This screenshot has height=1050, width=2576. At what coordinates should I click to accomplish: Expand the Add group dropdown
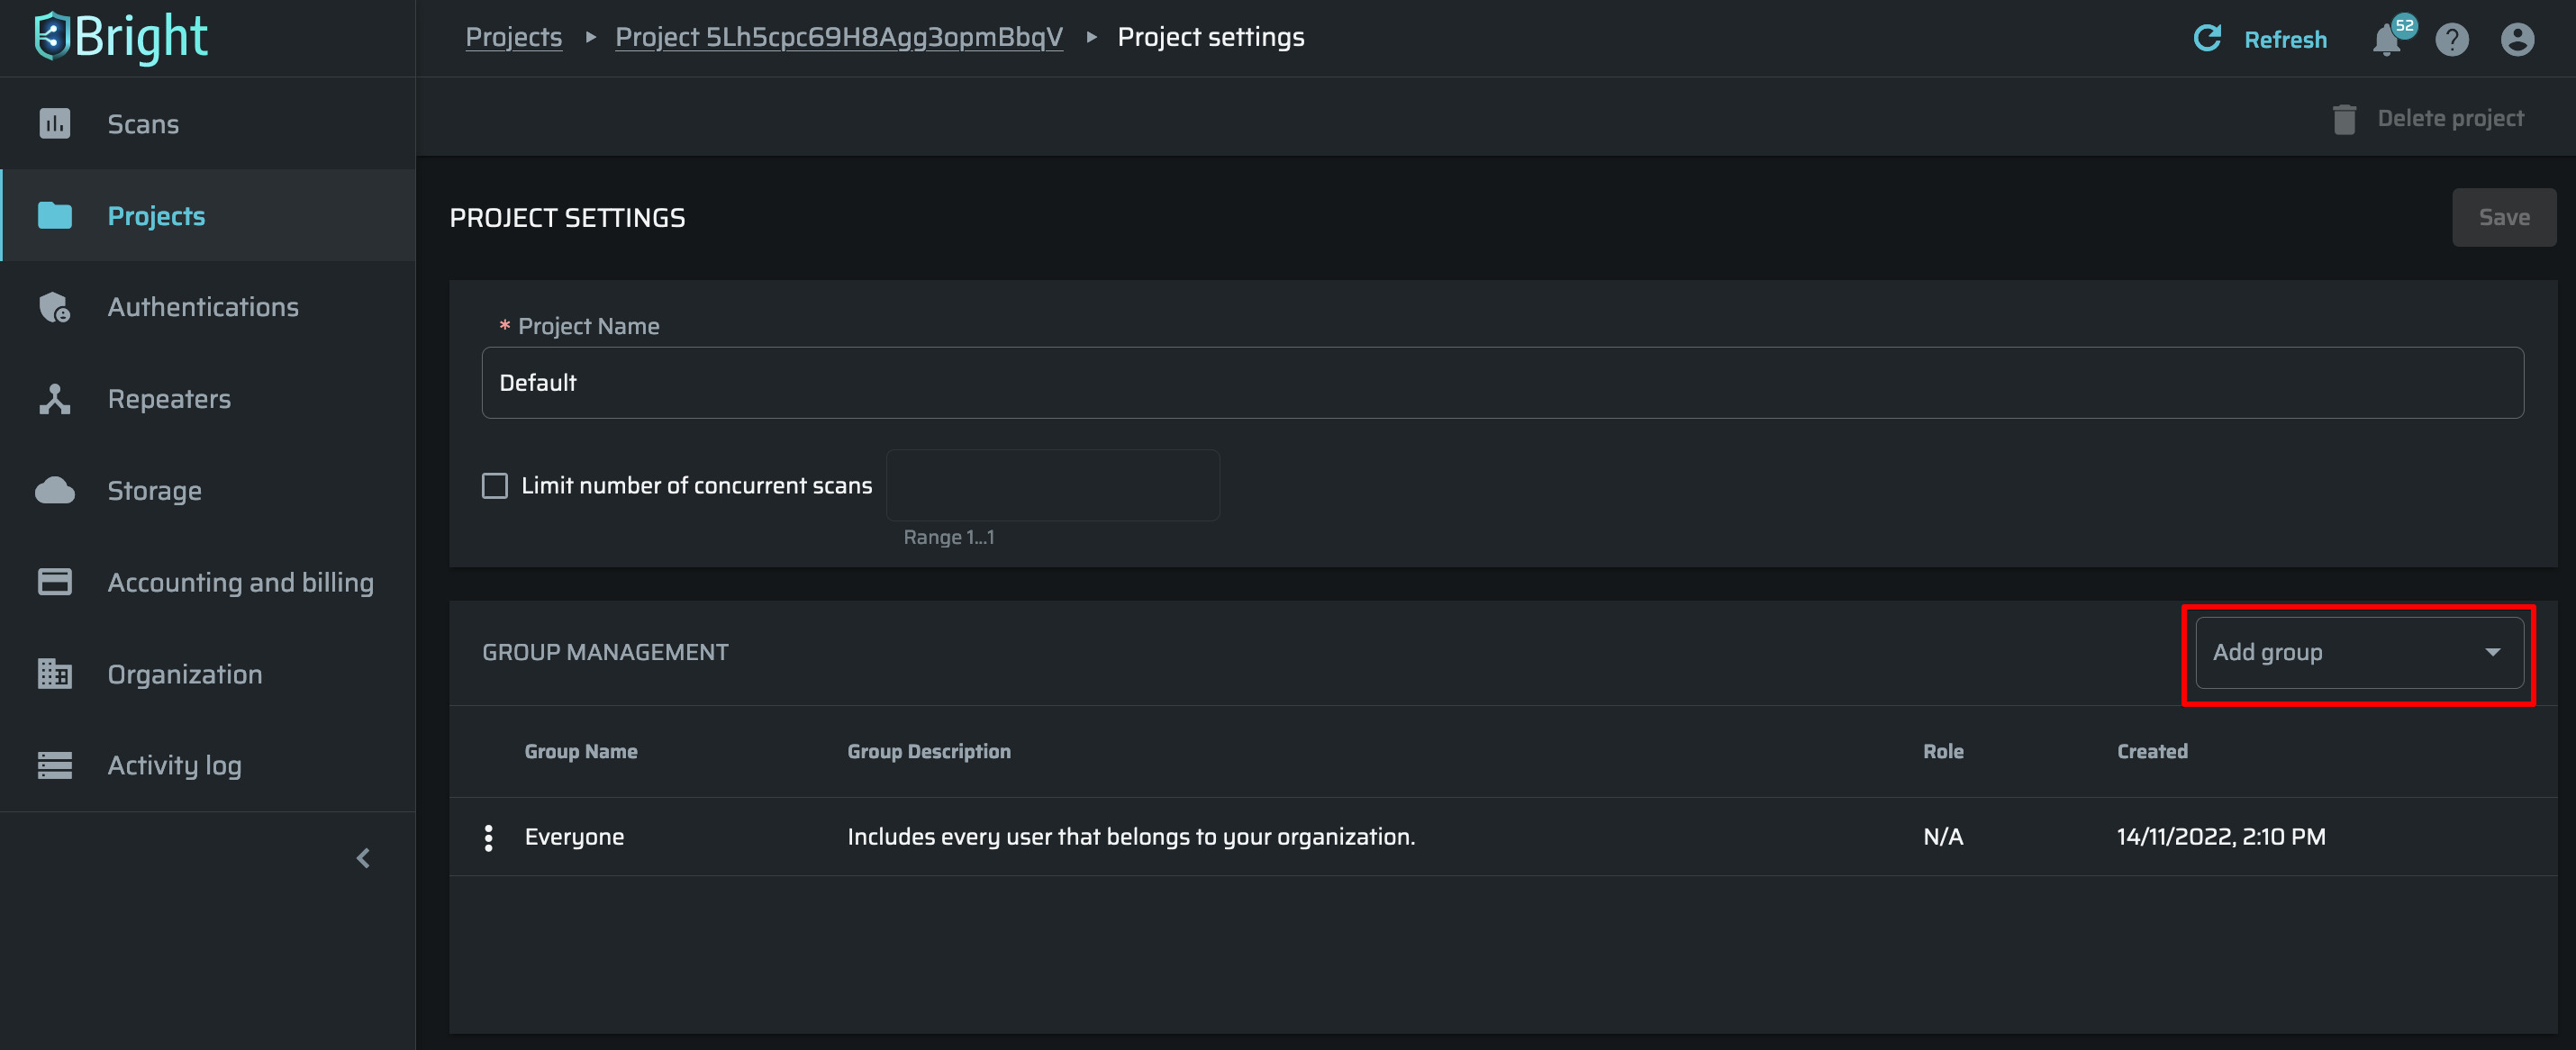point(2358,652)
